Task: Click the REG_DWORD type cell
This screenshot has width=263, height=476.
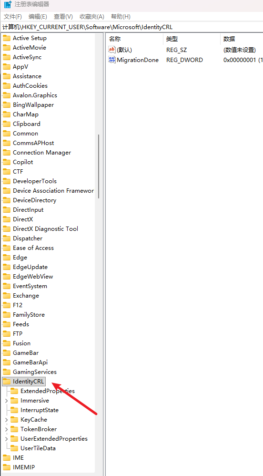Action: (184, 60)
